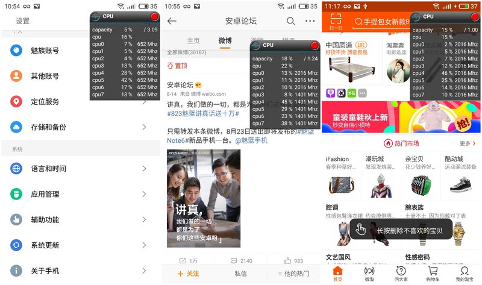Open the iFashion market card

[x=341, y=175]
